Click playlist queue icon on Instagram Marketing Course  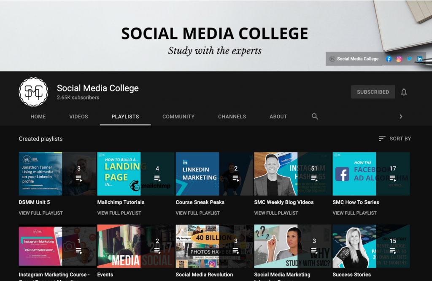[79, 251]
